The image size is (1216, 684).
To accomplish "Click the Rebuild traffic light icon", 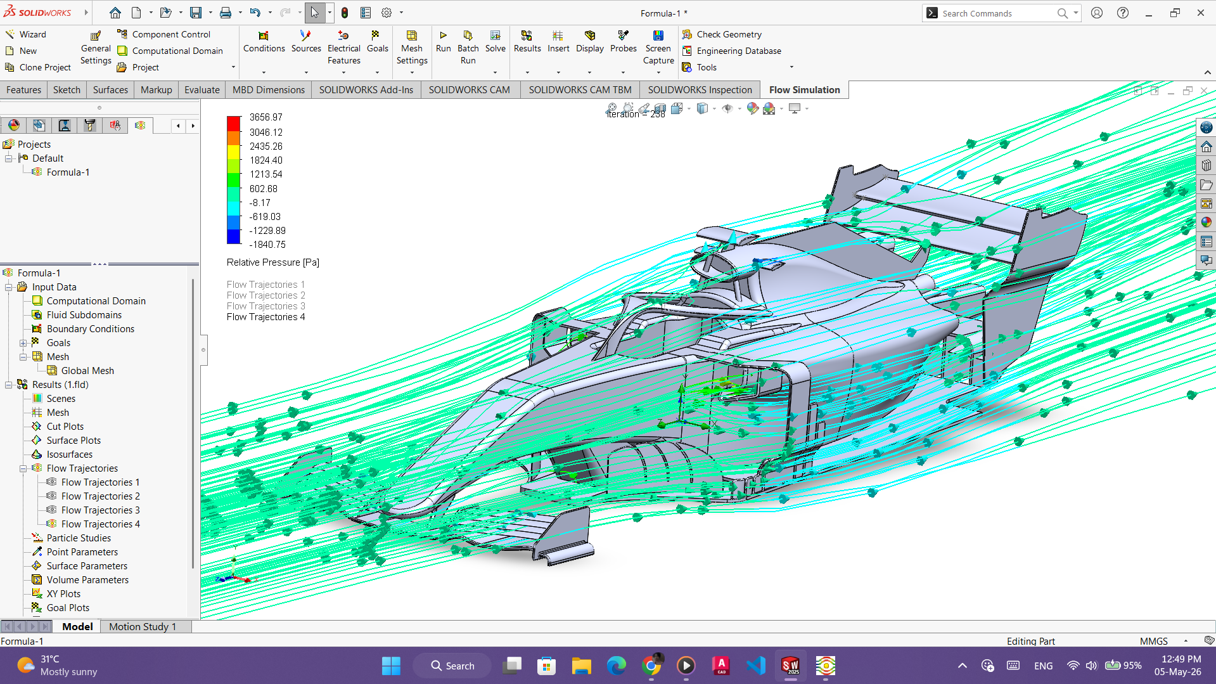I will point(345,13).
